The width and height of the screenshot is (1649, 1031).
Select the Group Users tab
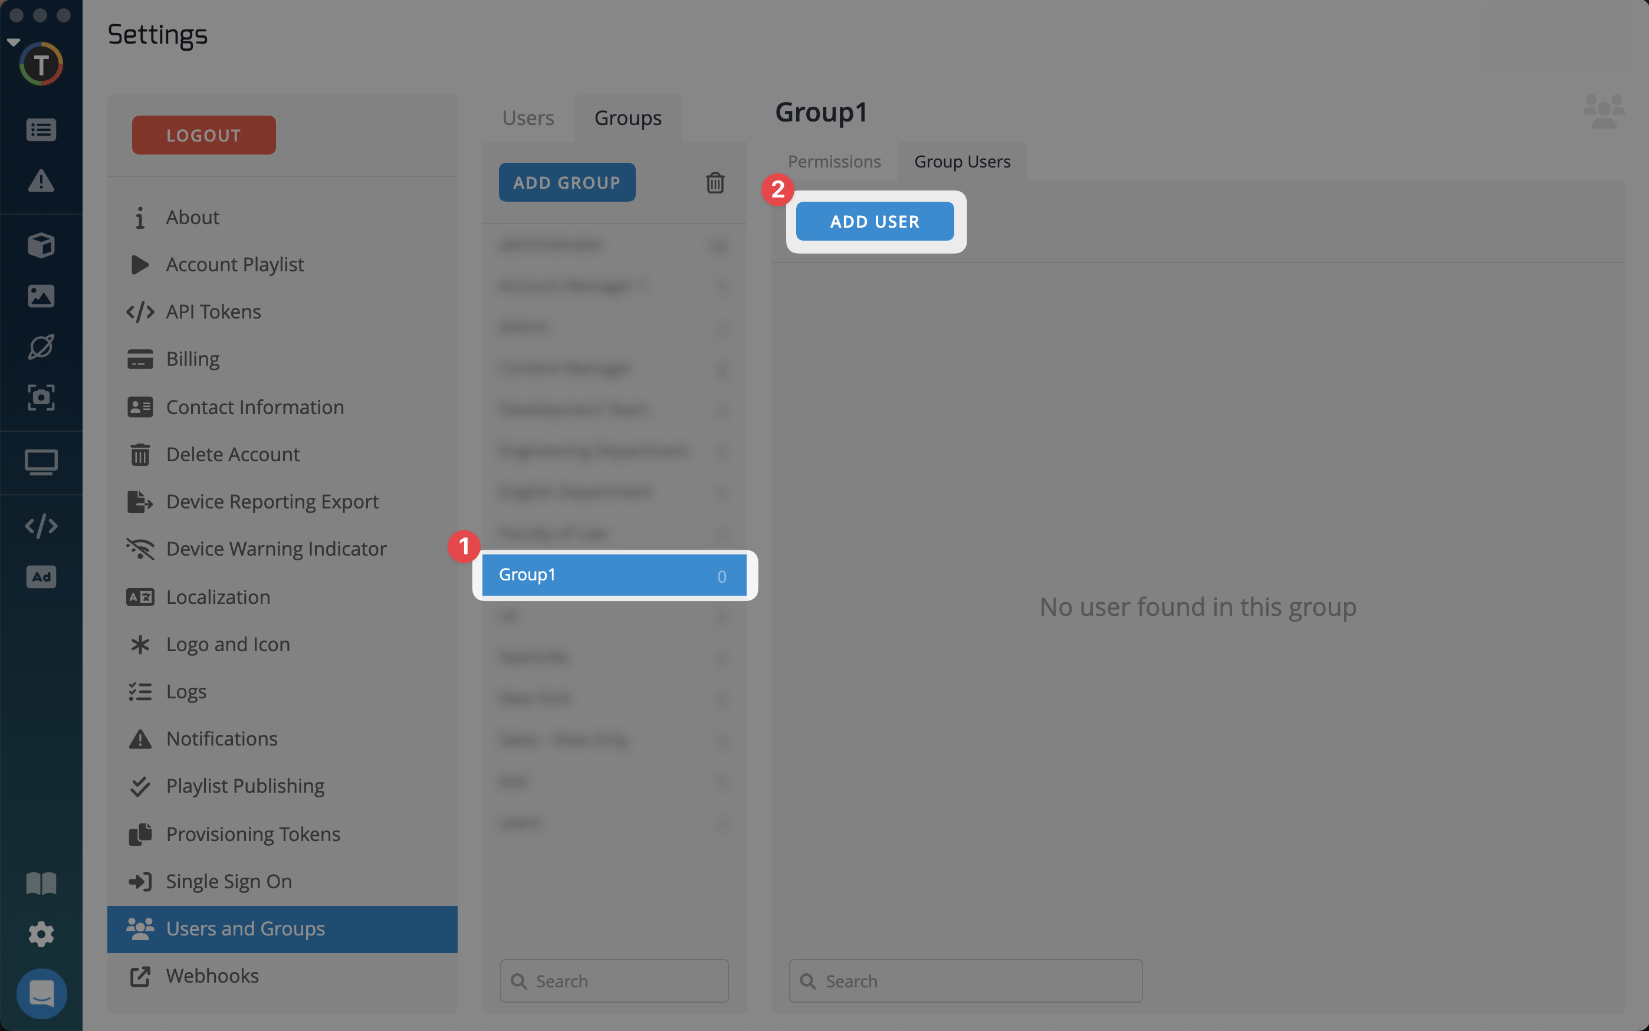pyautogui.click(x=962, y=162)
